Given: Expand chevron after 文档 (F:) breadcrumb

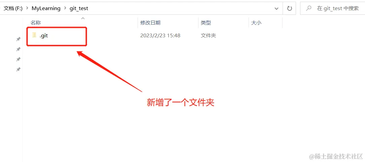Looking at the screenshot, I should tap(27, 9).
